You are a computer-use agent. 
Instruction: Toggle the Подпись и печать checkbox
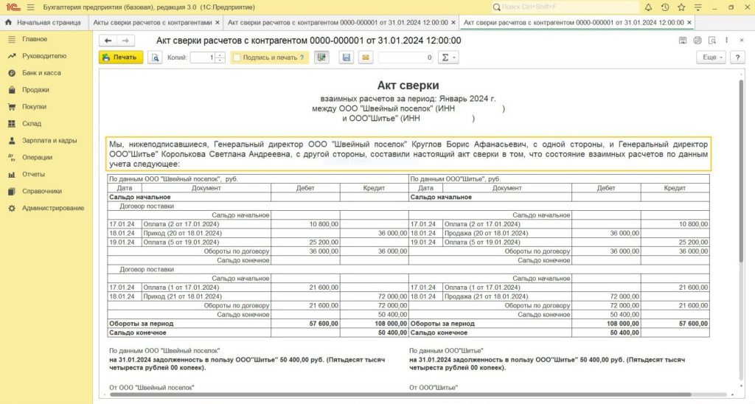click(x=237, y=58)
